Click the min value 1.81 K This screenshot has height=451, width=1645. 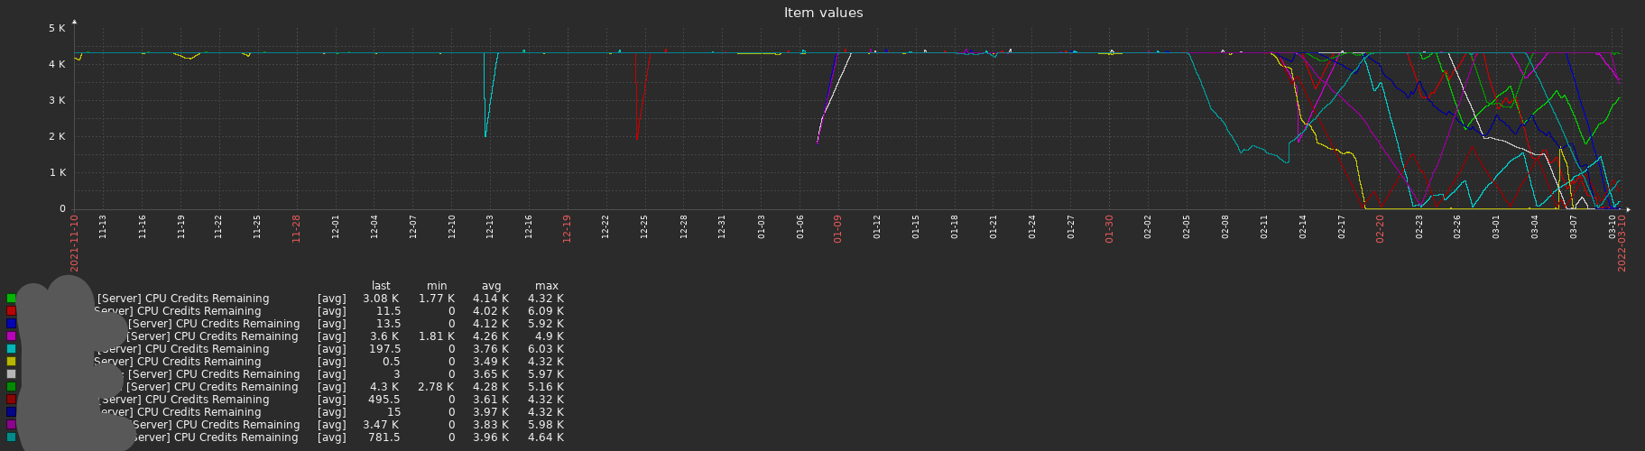pos(437,336)
